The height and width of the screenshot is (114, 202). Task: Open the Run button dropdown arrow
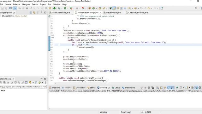68,8
